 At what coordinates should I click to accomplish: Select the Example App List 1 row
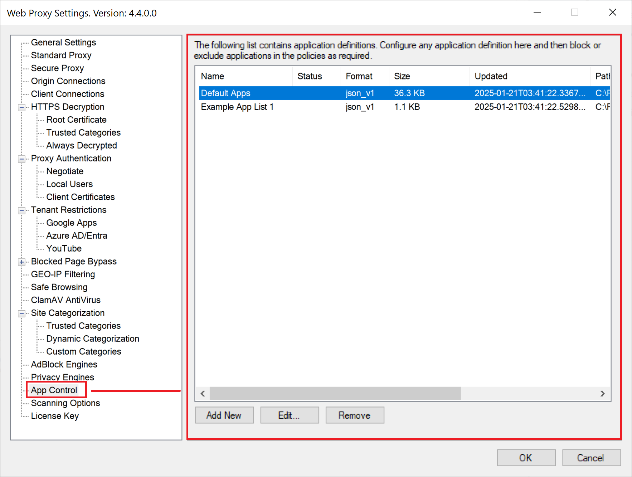click(404, 107)
